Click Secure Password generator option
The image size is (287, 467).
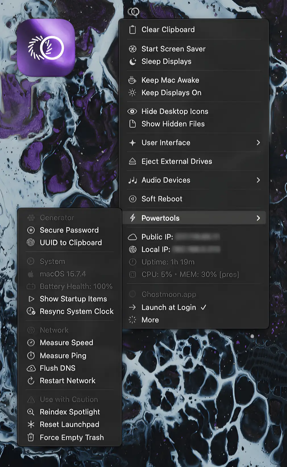pyautogui.click(x=69, y=230)
